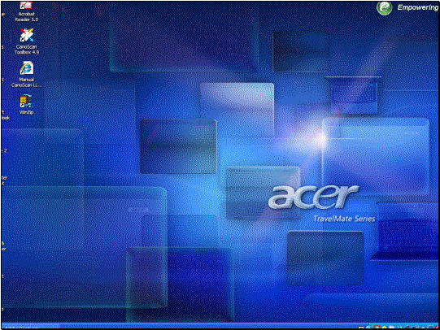Click the yellow system tray icon

pos(384,328)
